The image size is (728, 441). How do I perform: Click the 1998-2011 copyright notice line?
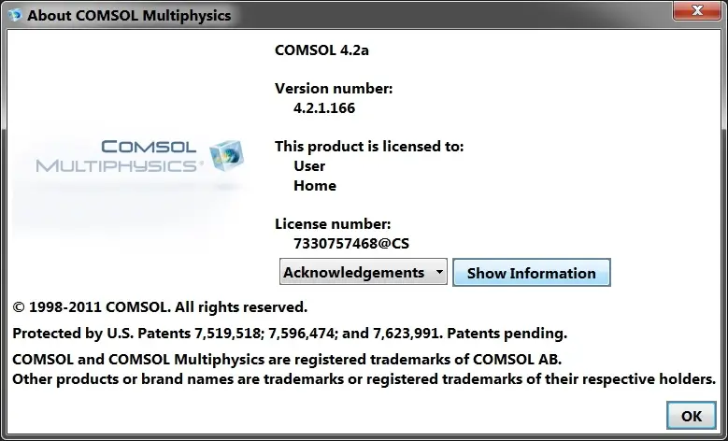pyautogui.click(x=160, y=306)
